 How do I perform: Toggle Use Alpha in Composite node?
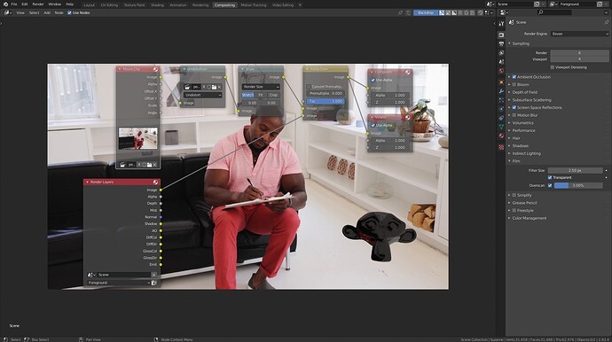(x=373, y=80)
